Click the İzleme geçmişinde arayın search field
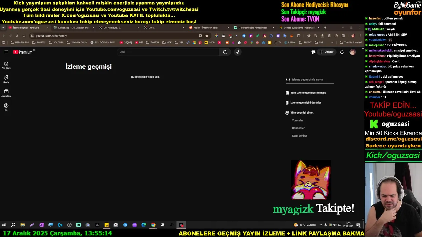Screen dimensions: 422x237 tap(310, 80)
